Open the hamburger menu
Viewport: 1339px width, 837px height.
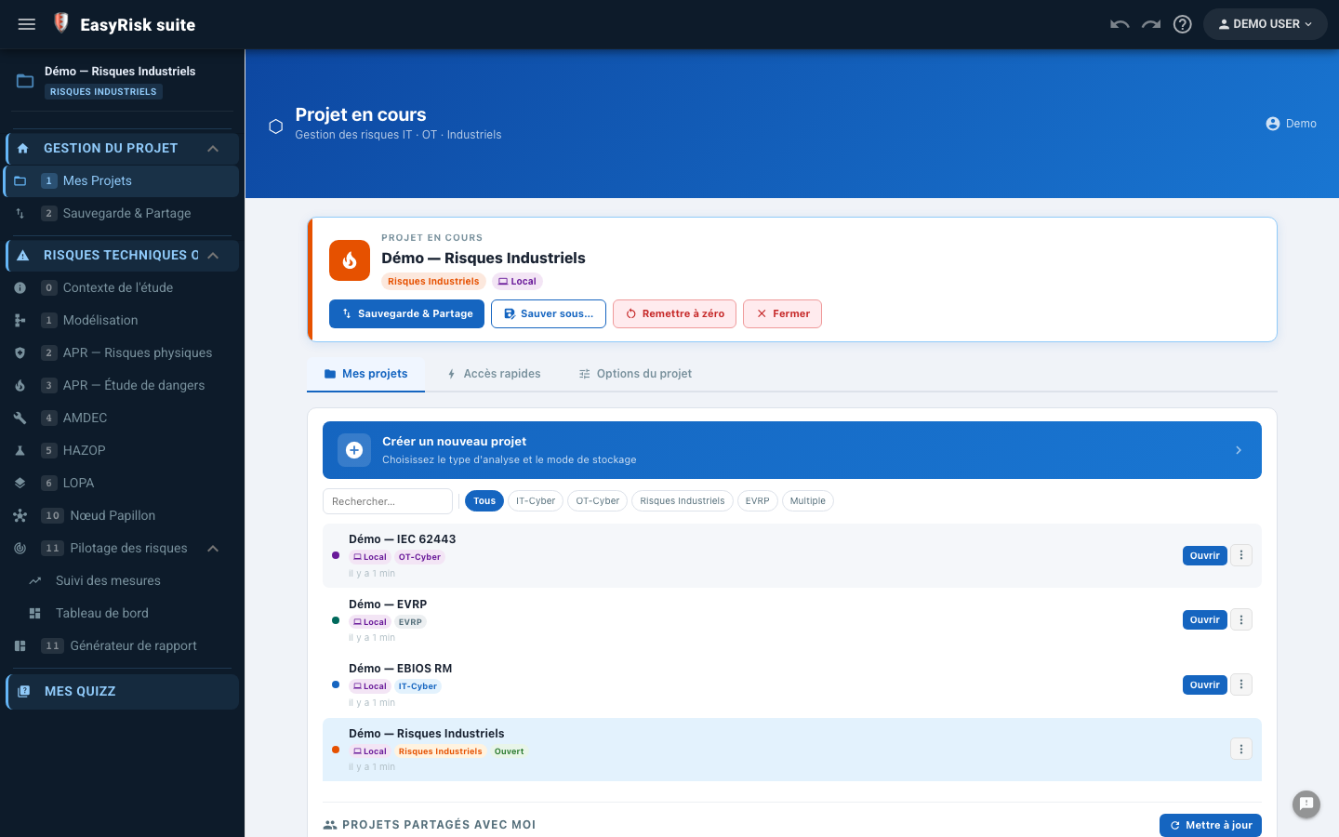coord(27,24)
